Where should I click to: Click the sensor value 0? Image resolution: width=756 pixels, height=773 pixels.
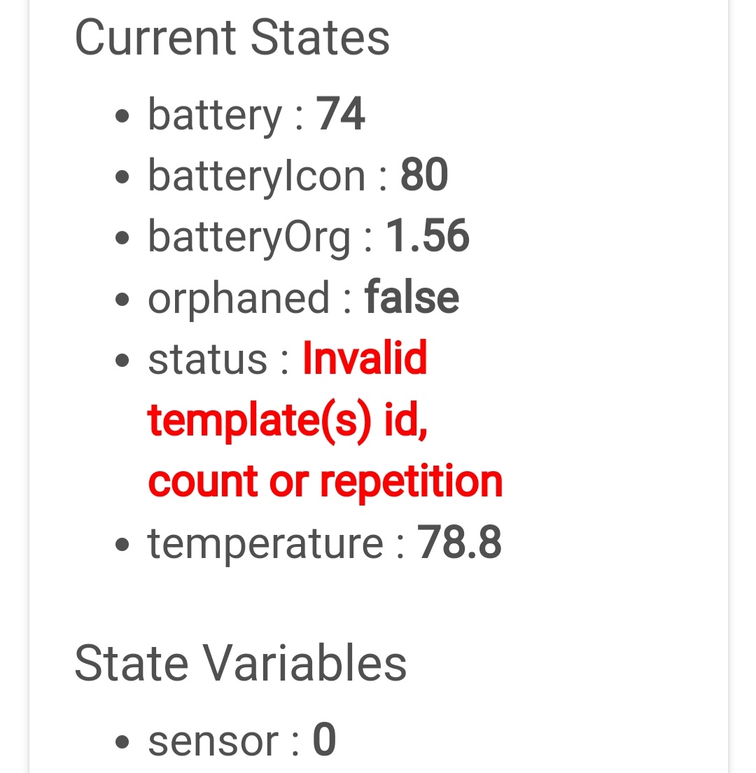click(x=324, y=741)
